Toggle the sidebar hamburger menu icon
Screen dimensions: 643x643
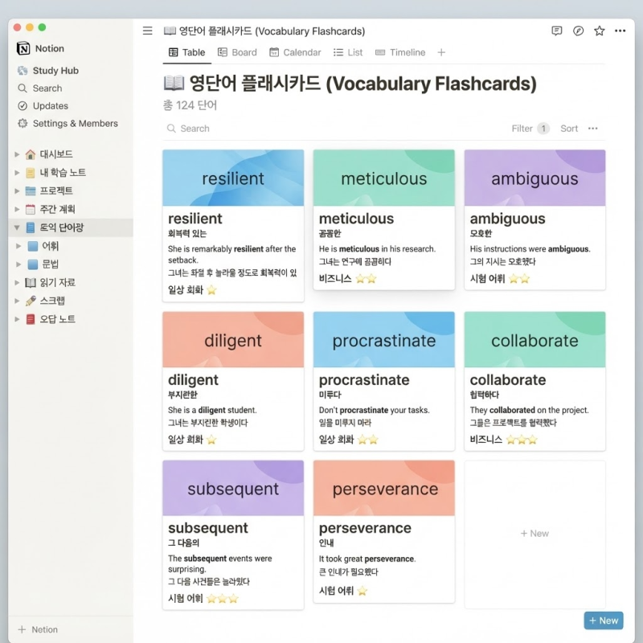point(148,31)
